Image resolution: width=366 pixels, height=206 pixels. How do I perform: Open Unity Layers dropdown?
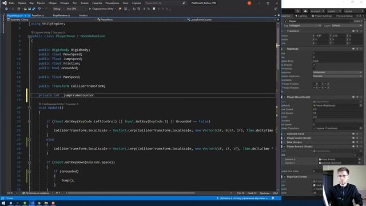click(334, 11)
